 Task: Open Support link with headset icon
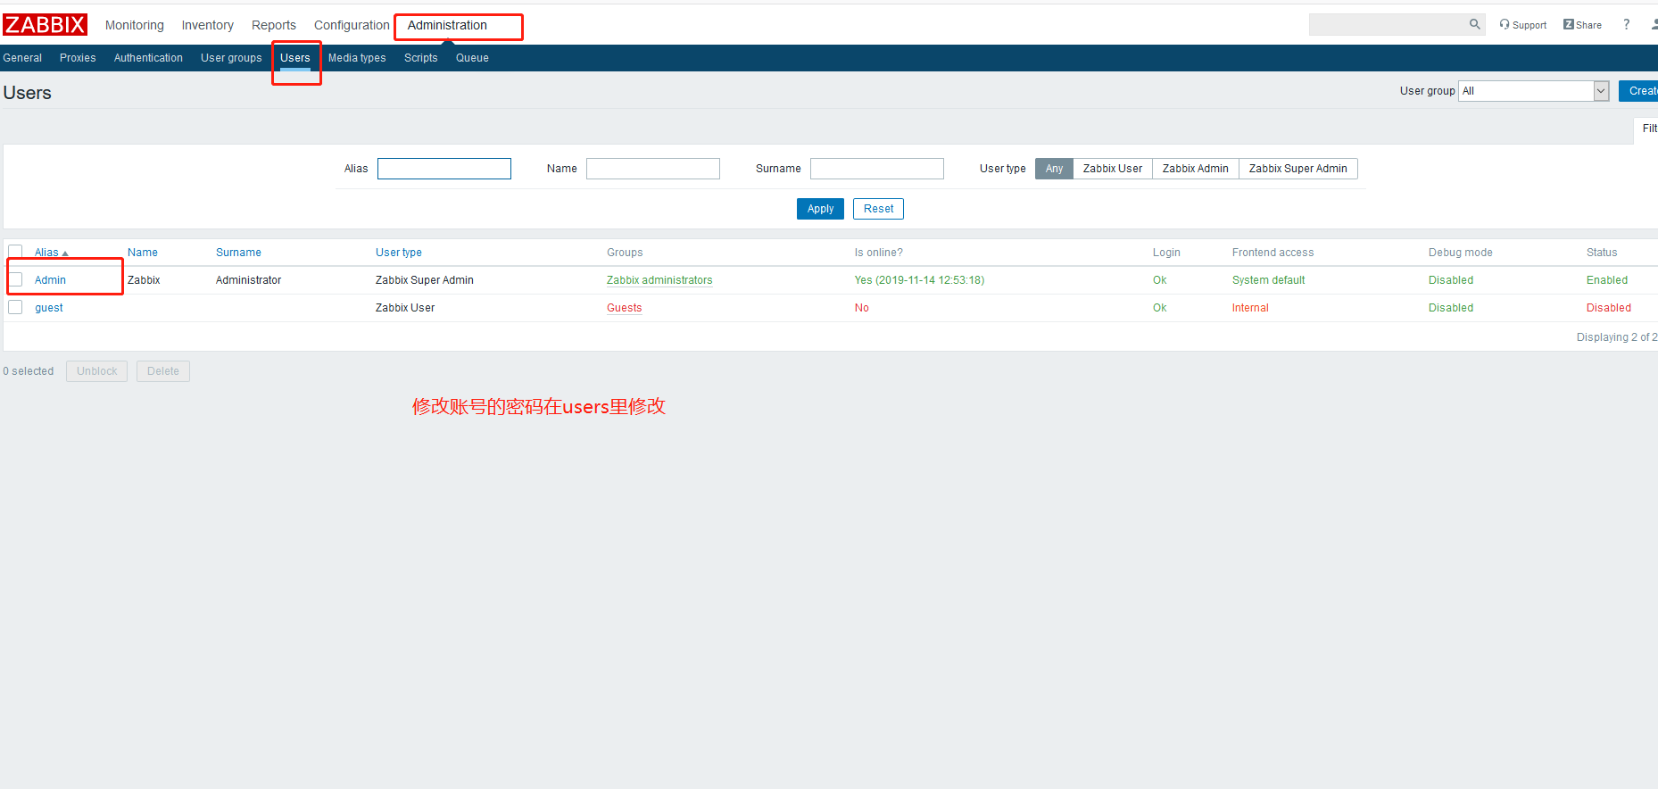1523,25
